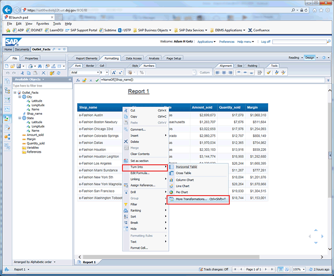The width and height of the screenshot is (334, 276).
Task: Click the Margin header cell
Action: coord(257,108)
